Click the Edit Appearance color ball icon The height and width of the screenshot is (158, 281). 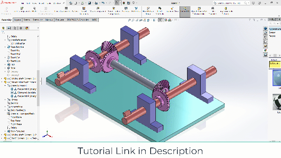(x=166, y=20)
